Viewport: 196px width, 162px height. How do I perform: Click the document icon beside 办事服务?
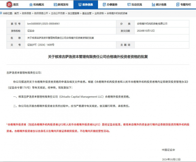pos(104,5)
